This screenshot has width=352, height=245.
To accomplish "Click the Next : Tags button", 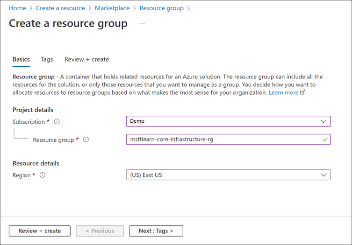I will 156,231.
